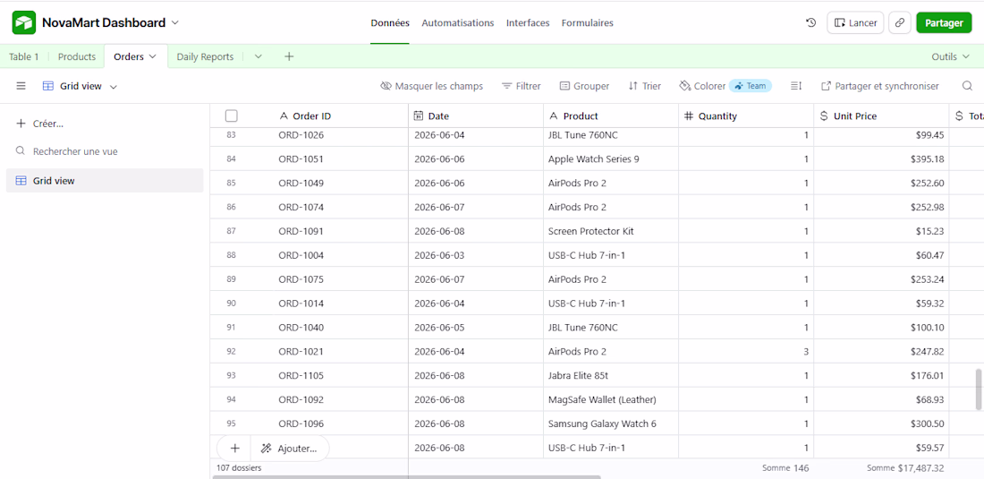Open the Colorer option
The height and width of the screenshot is (479, 984).
click(703, 86)
